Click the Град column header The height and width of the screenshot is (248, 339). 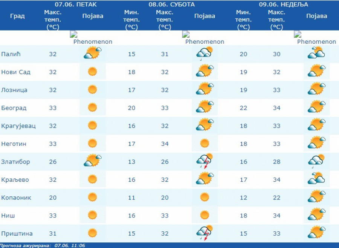[17, 17]
